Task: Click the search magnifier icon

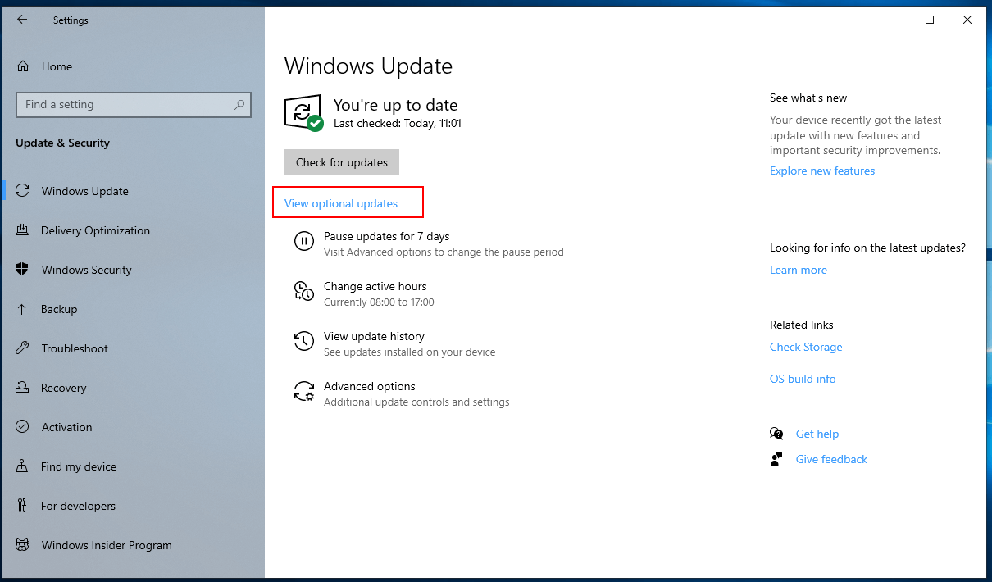Action: pyautogui.click(x=239, y=105)
